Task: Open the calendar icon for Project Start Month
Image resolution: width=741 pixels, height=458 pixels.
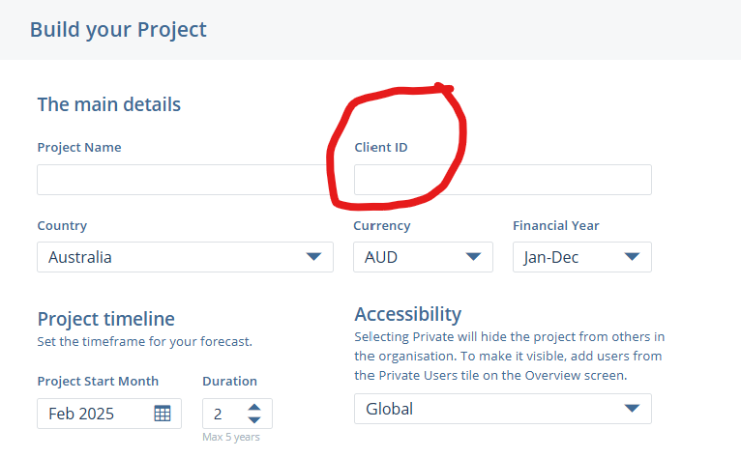Action: (x=163, y=414)
